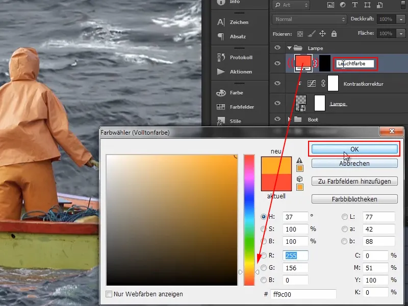Select the Kontrastkorrektur layer name
The image size is (408, 306).
363,84
